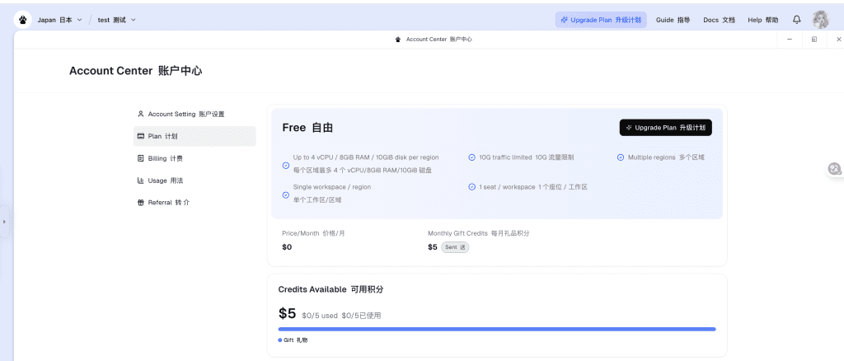Click check icon beside 10G traffic limited
The height and width of the screenshot is (361, 844).
coord(472,157)
